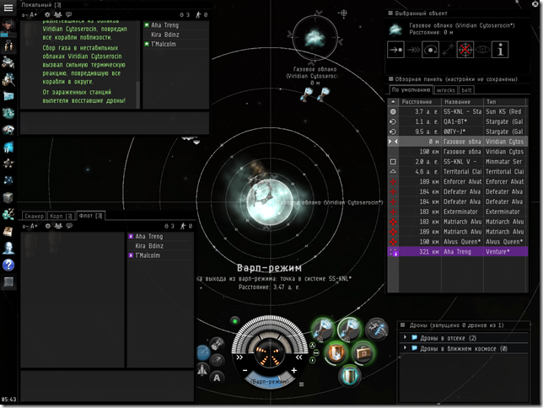Toggle the tactical overlay HUD button
This screenshot has height=408, width=543.
coord(203,352)
